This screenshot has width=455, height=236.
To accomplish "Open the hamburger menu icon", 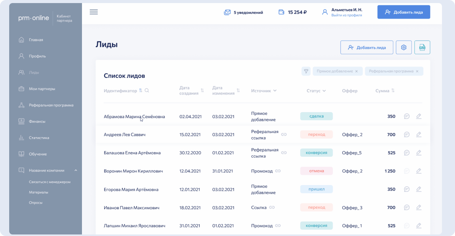I will [93, 12].
